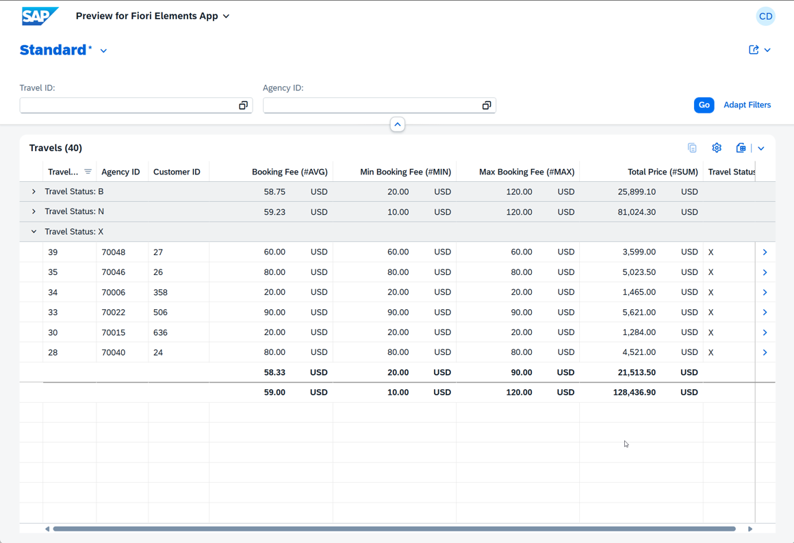Select total price 5,023.50
The height and width of the screenshot is (543, 794).
639,272
